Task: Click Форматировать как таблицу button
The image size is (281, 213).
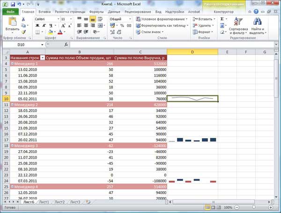Action: pyautogui.click(x=162, y=25)
